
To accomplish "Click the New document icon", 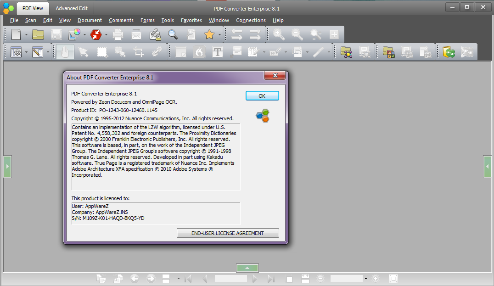I will pyautogui.click(x=16, y=34).
